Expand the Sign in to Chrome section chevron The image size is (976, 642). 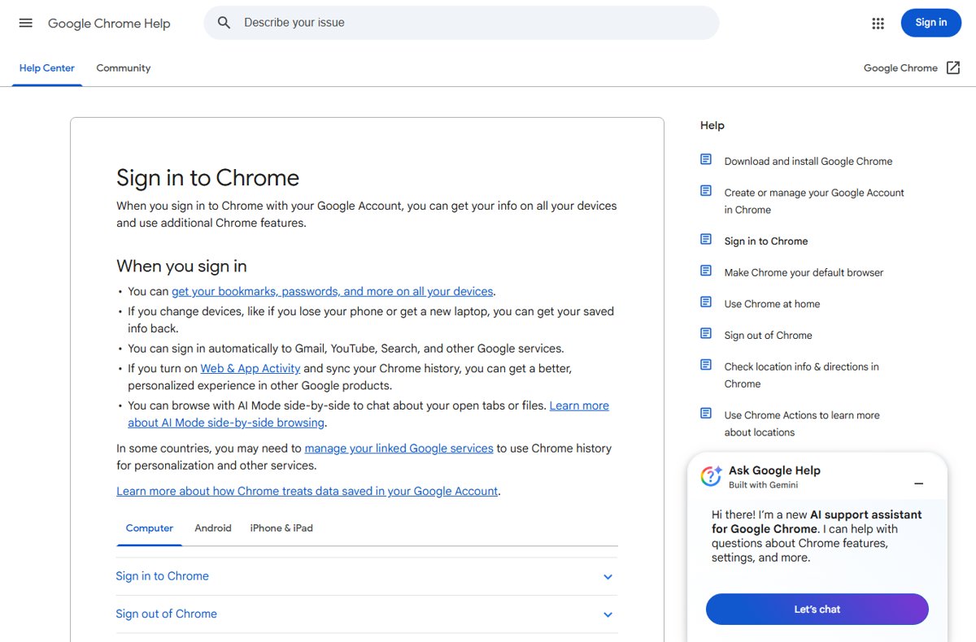click(608, 577)
